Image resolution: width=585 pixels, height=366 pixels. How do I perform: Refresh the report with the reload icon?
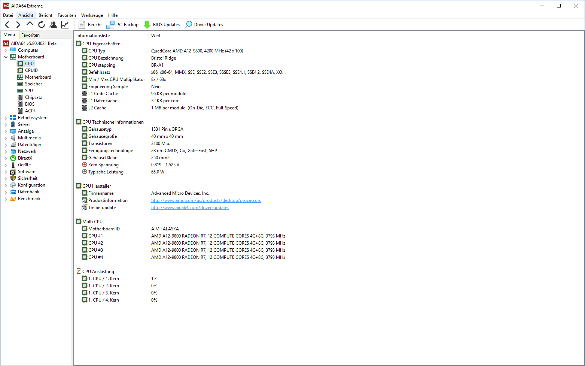click(x=42, y=25)
